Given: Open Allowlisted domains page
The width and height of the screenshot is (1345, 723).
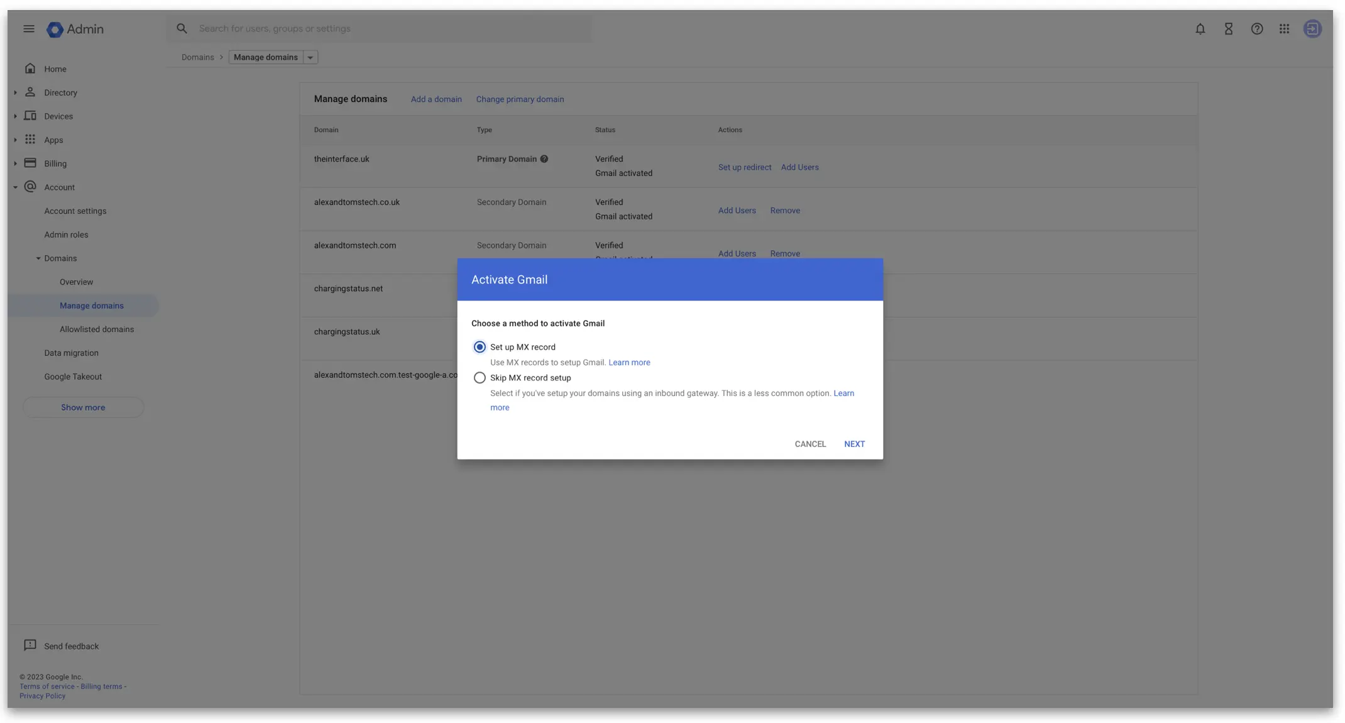Looking at the screenshot, I should pos(97,329).
